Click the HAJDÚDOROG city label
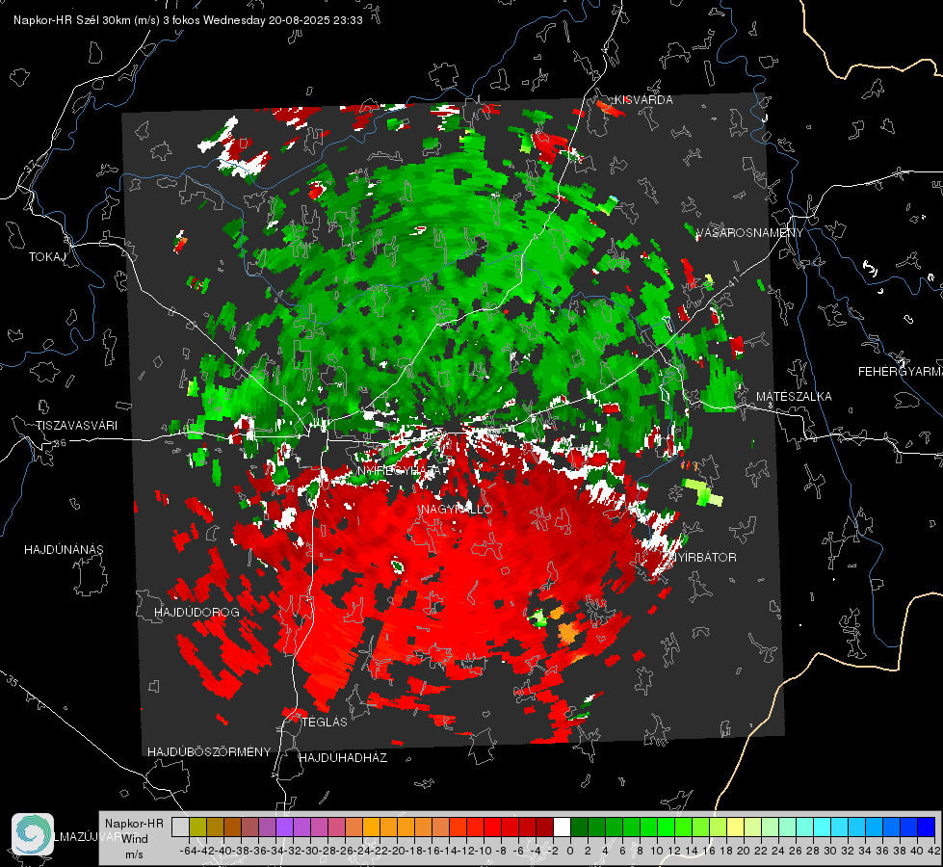The width and height of the screenshot is (943, 867). 196,613
